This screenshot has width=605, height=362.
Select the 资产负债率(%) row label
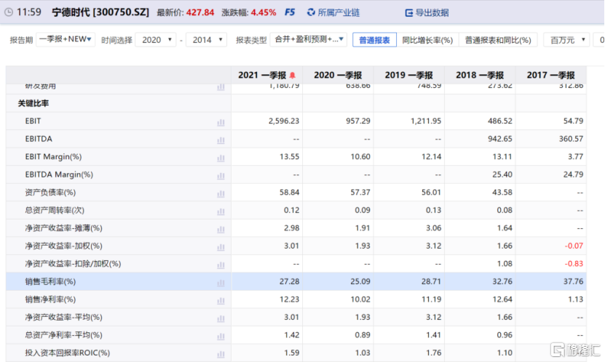point(50,192)
